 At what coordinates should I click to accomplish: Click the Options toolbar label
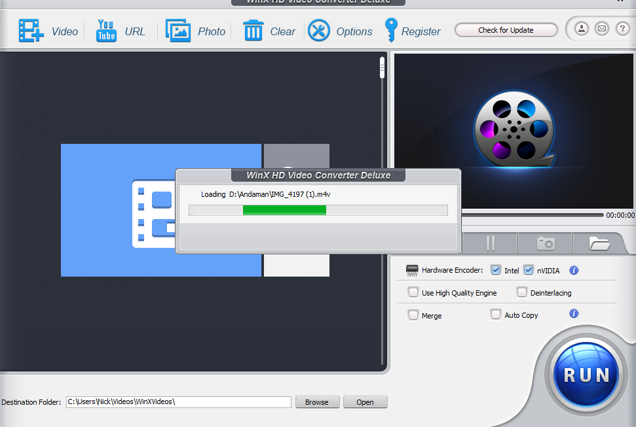(x=354, y=31)
